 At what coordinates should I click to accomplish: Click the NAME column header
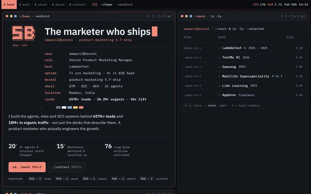point(222,38)
